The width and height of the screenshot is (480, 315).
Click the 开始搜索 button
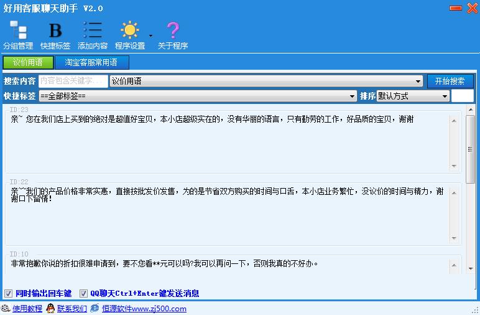coord(450,81)
